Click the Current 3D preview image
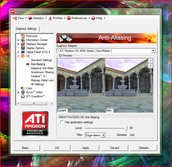 81,86
